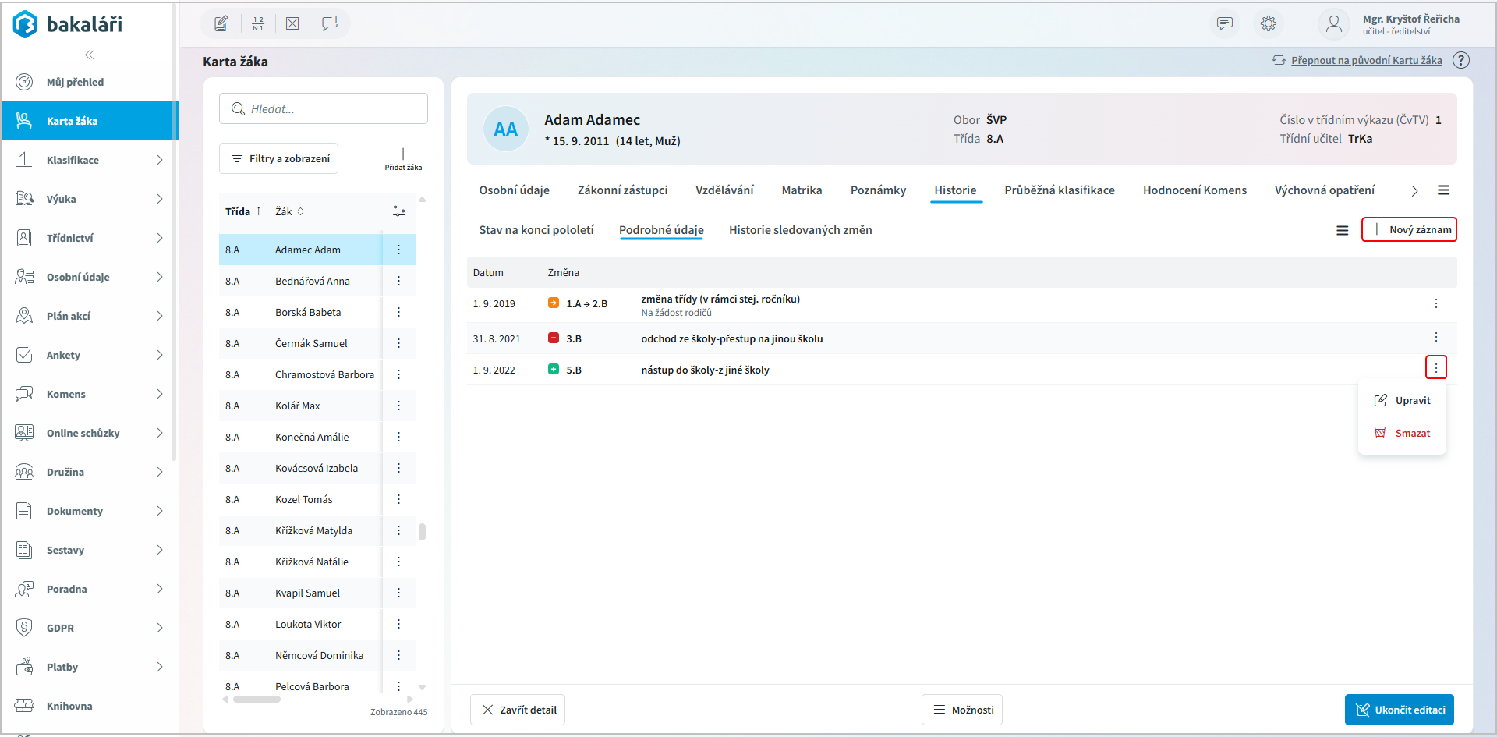The image size is (1497, 737).
Task: Click the Nový záznam button
Action: point(1409,229)
